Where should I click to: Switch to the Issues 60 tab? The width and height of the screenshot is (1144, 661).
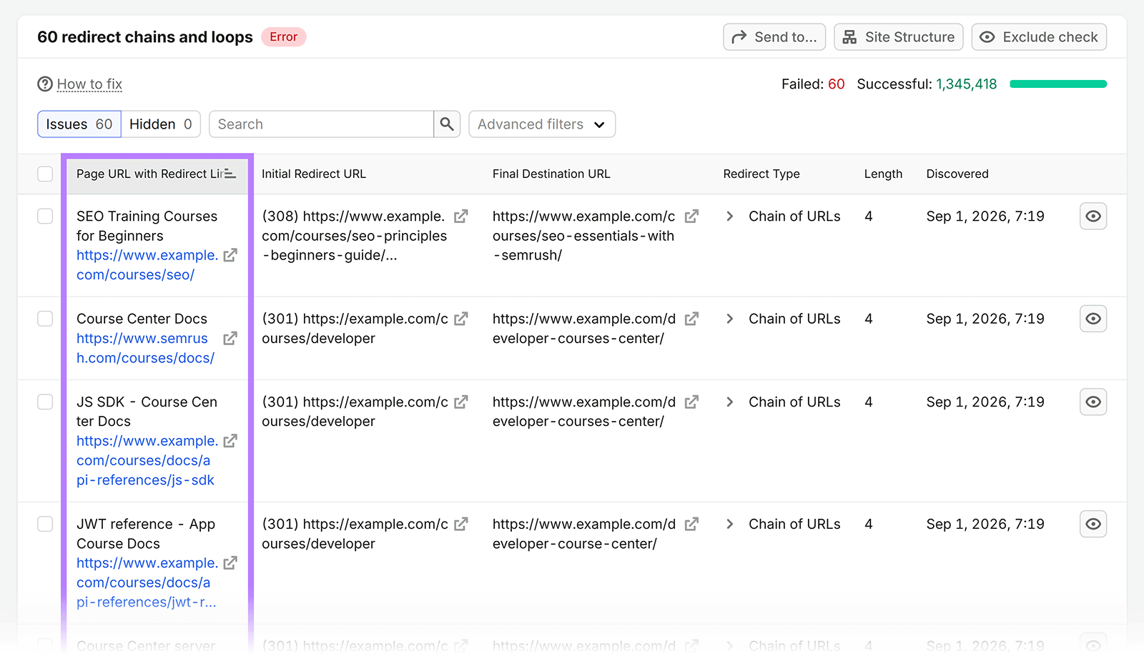coord(79,124)
